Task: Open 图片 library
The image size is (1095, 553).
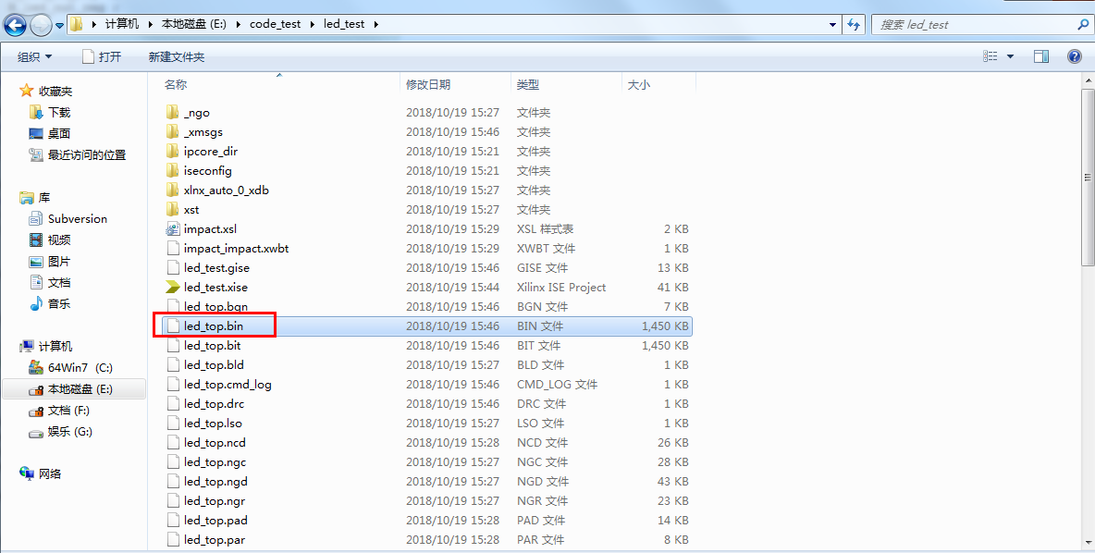Action: [x=59, y=261]
